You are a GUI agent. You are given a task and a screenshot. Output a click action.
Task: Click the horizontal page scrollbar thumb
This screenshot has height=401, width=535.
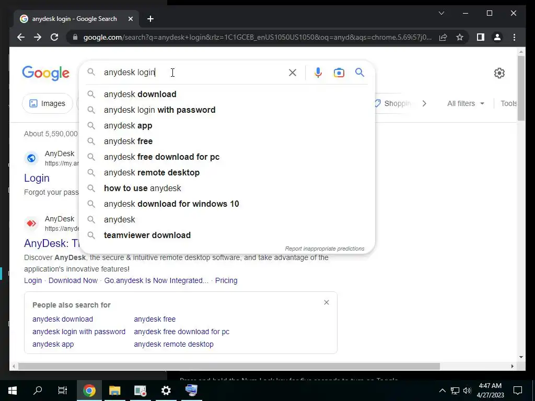[229, 366]
